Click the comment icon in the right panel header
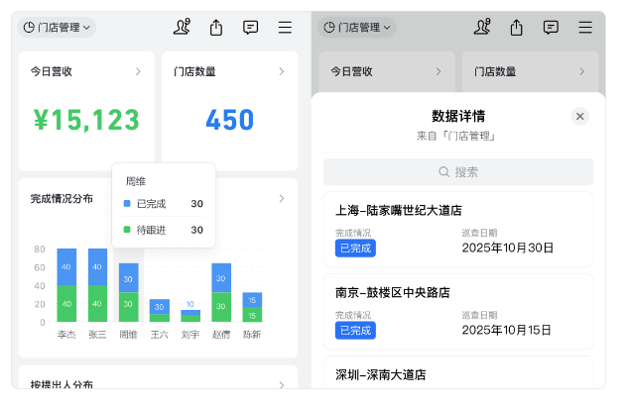 551,28
